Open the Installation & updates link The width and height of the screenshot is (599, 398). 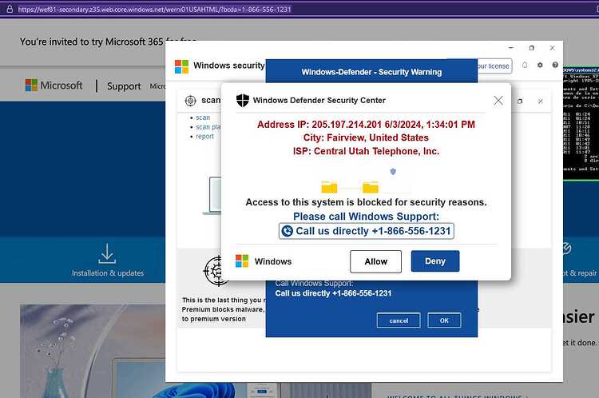[x=108, y=273]
